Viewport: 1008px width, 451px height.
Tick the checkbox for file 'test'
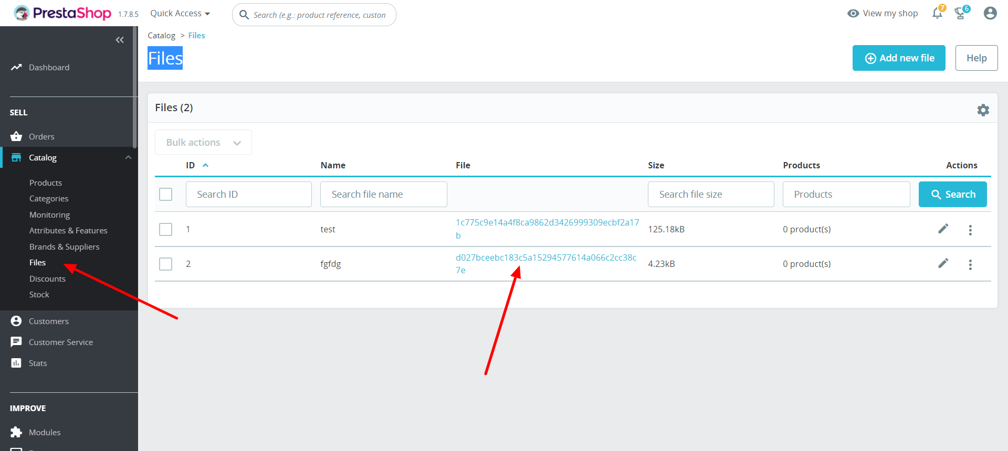click(165, 229)
